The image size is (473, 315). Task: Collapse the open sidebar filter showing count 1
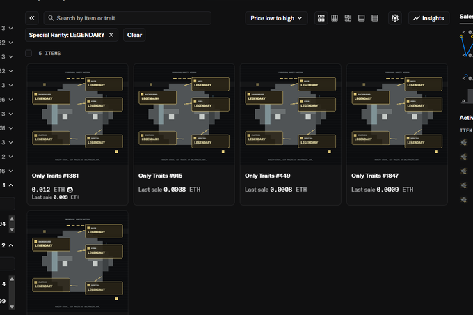click(11, 185)
